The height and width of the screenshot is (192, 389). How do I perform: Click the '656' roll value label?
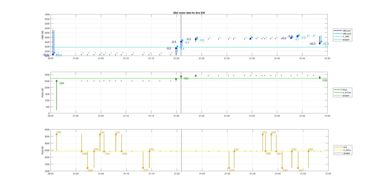click(311, 150)
